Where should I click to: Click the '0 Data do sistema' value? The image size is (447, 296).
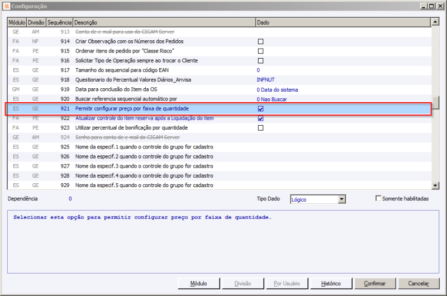[x=277, y=90]
